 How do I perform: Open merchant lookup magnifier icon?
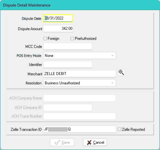point(121,73)
